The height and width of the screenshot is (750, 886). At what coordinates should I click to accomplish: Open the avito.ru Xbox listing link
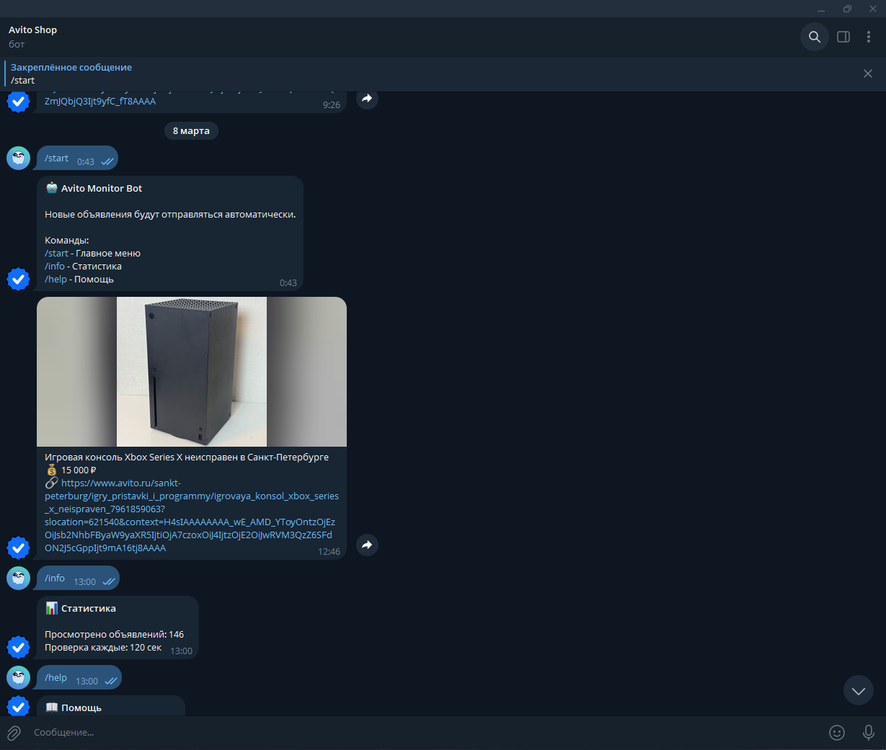(191, 515)
